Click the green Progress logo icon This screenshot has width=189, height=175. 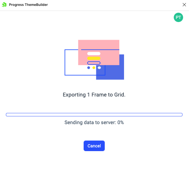click(4, 5)
